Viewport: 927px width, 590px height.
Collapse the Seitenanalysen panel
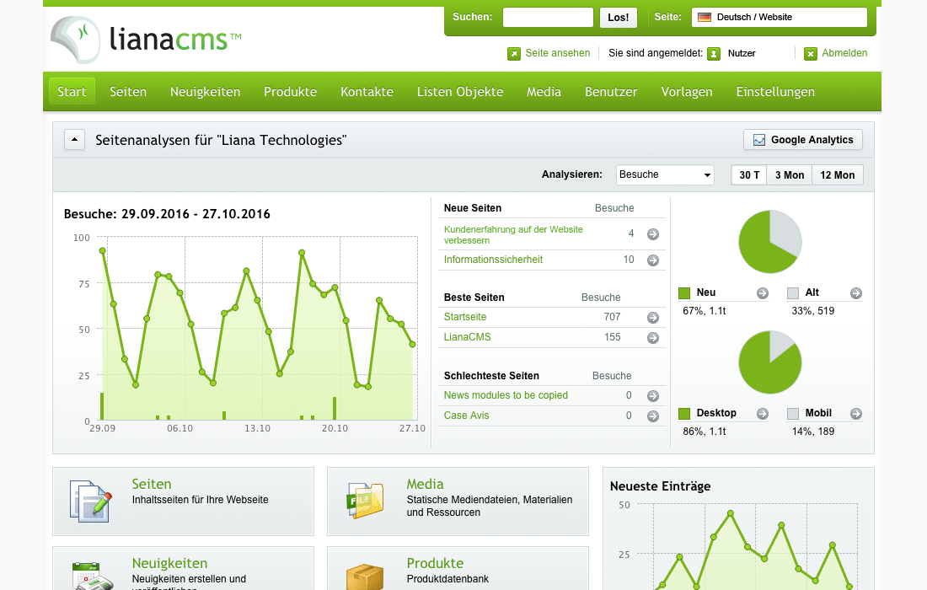click(74, 140)
